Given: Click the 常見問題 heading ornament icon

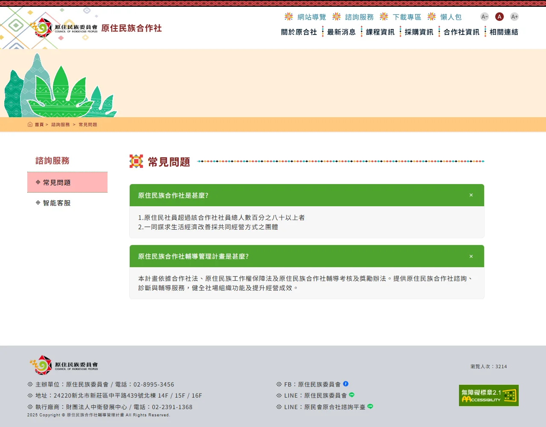Looking at the screenshot, I should click(136, 161).
